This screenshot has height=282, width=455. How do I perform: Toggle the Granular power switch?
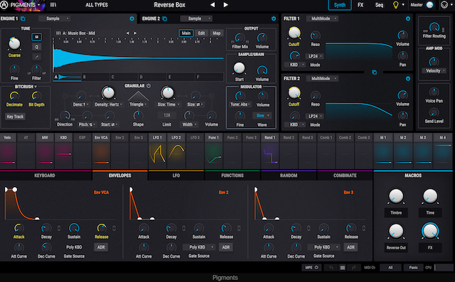point(149,86)
